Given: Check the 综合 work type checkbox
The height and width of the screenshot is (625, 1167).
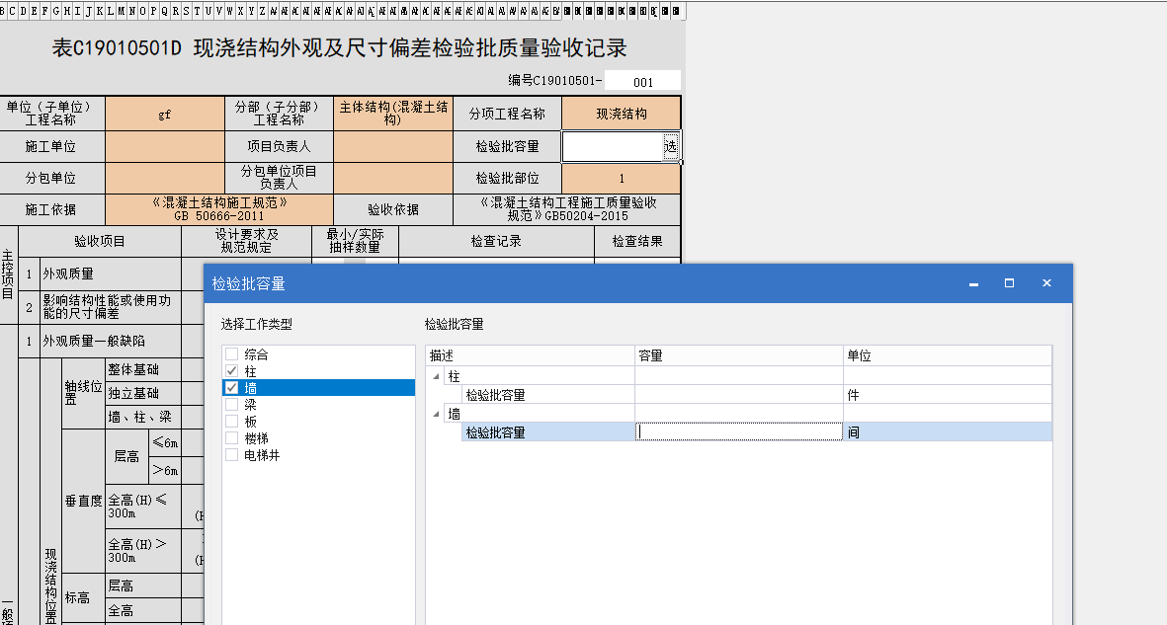Looking at the screenshot, I should (x=231, y=354).
